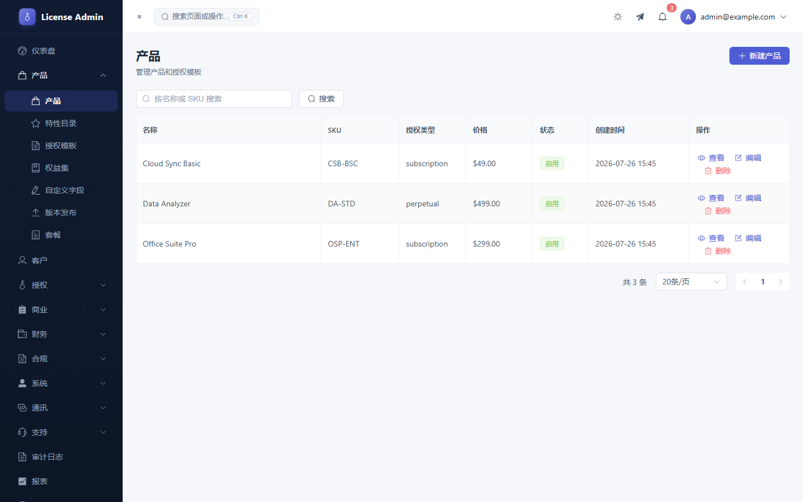Click the OSP-ENT SKU cell
The height and width of the screenshot is (502, 803).
[x=360, y=244]
